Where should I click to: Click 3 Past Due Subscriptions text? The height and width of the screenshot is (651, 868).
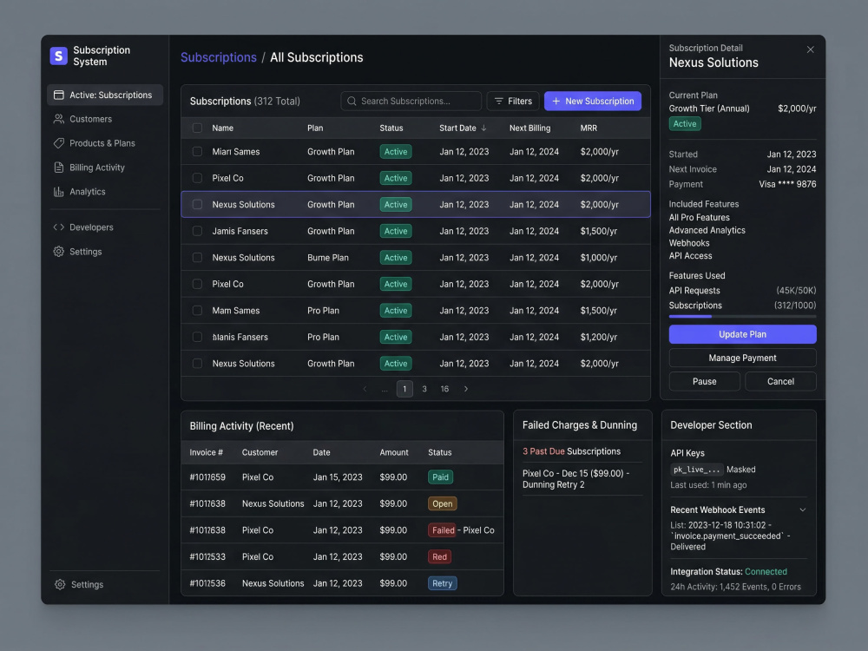coord(571,451)
